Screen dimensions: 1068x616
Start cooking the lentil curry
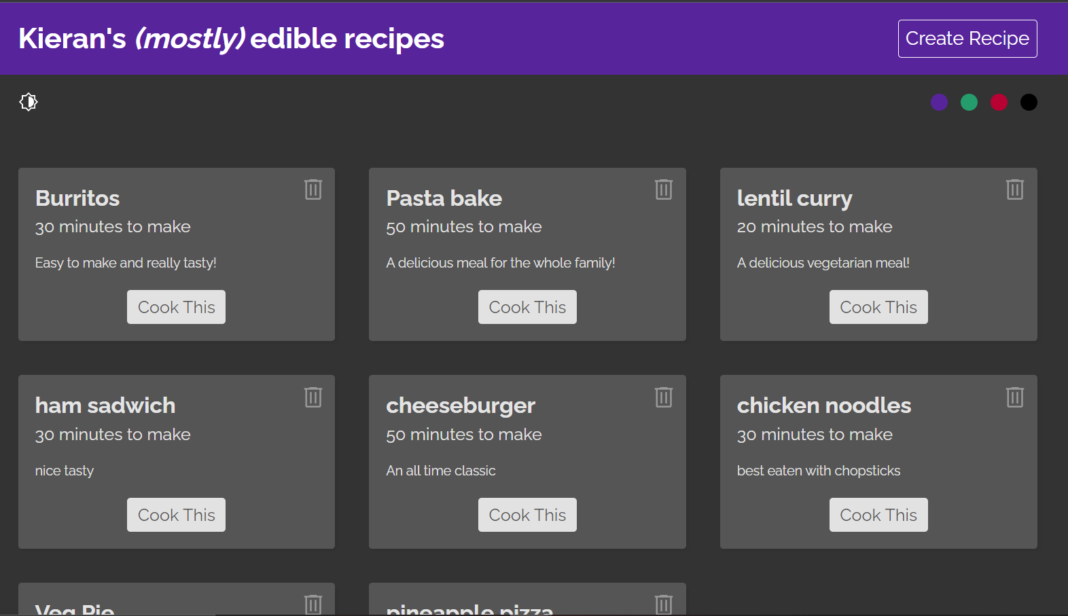click(x=878, y=307)
